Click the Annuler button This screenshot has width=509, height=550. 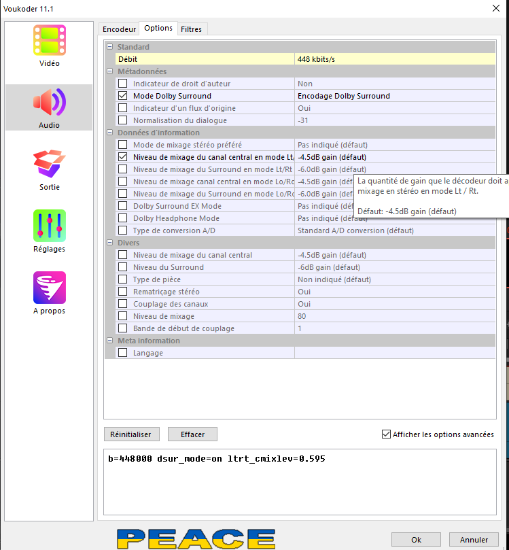coord(474,540)
